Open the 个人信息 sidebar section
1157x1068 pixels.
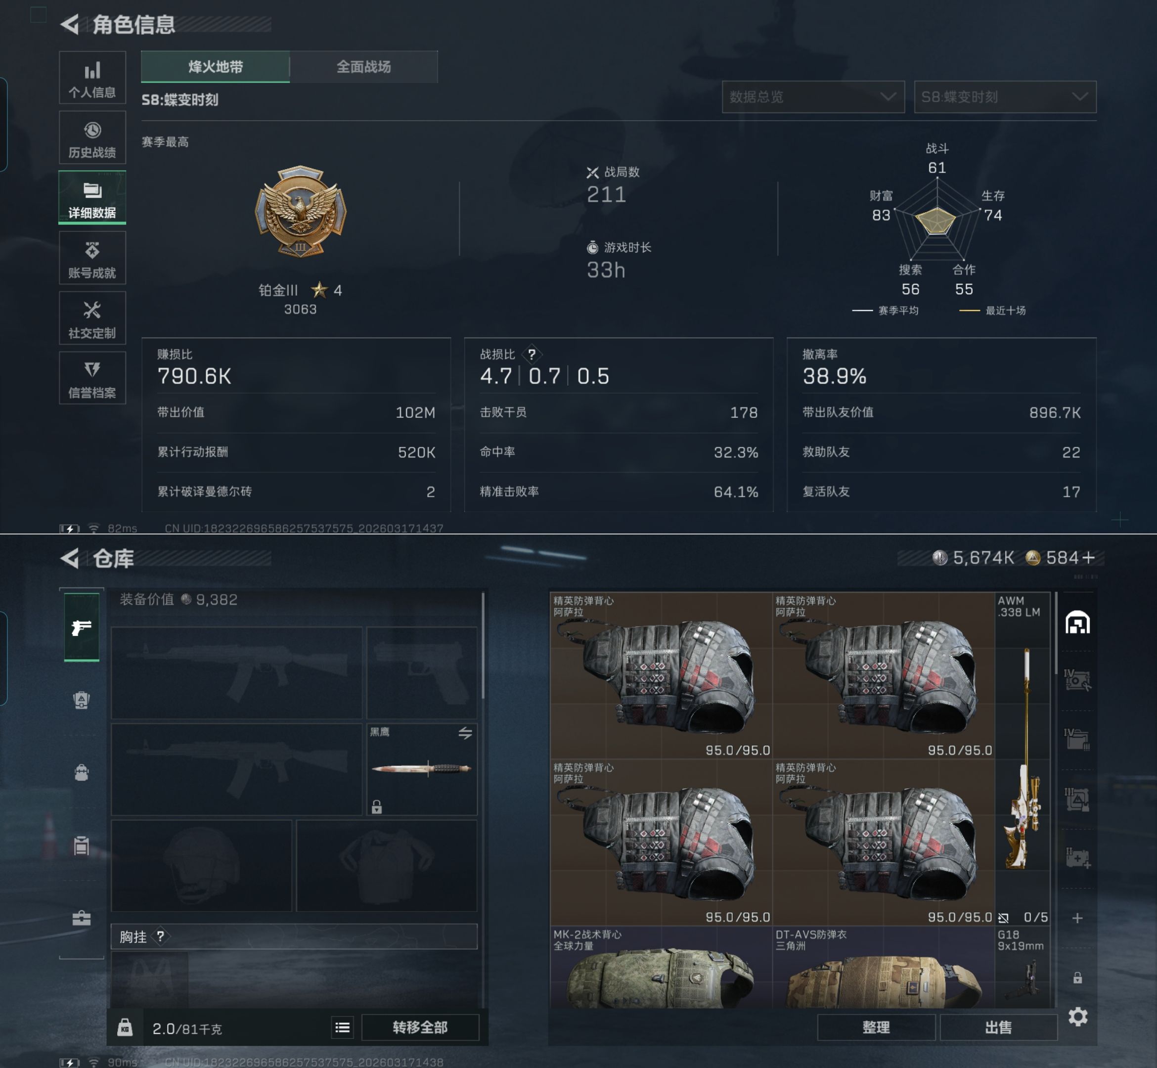92,78
